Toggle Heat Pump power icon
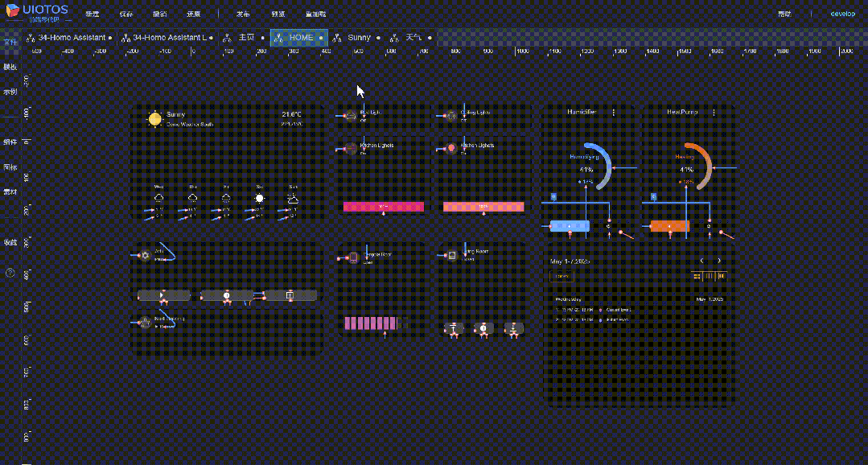This screenshot has height=465, width=868. [x=709, y=226]
